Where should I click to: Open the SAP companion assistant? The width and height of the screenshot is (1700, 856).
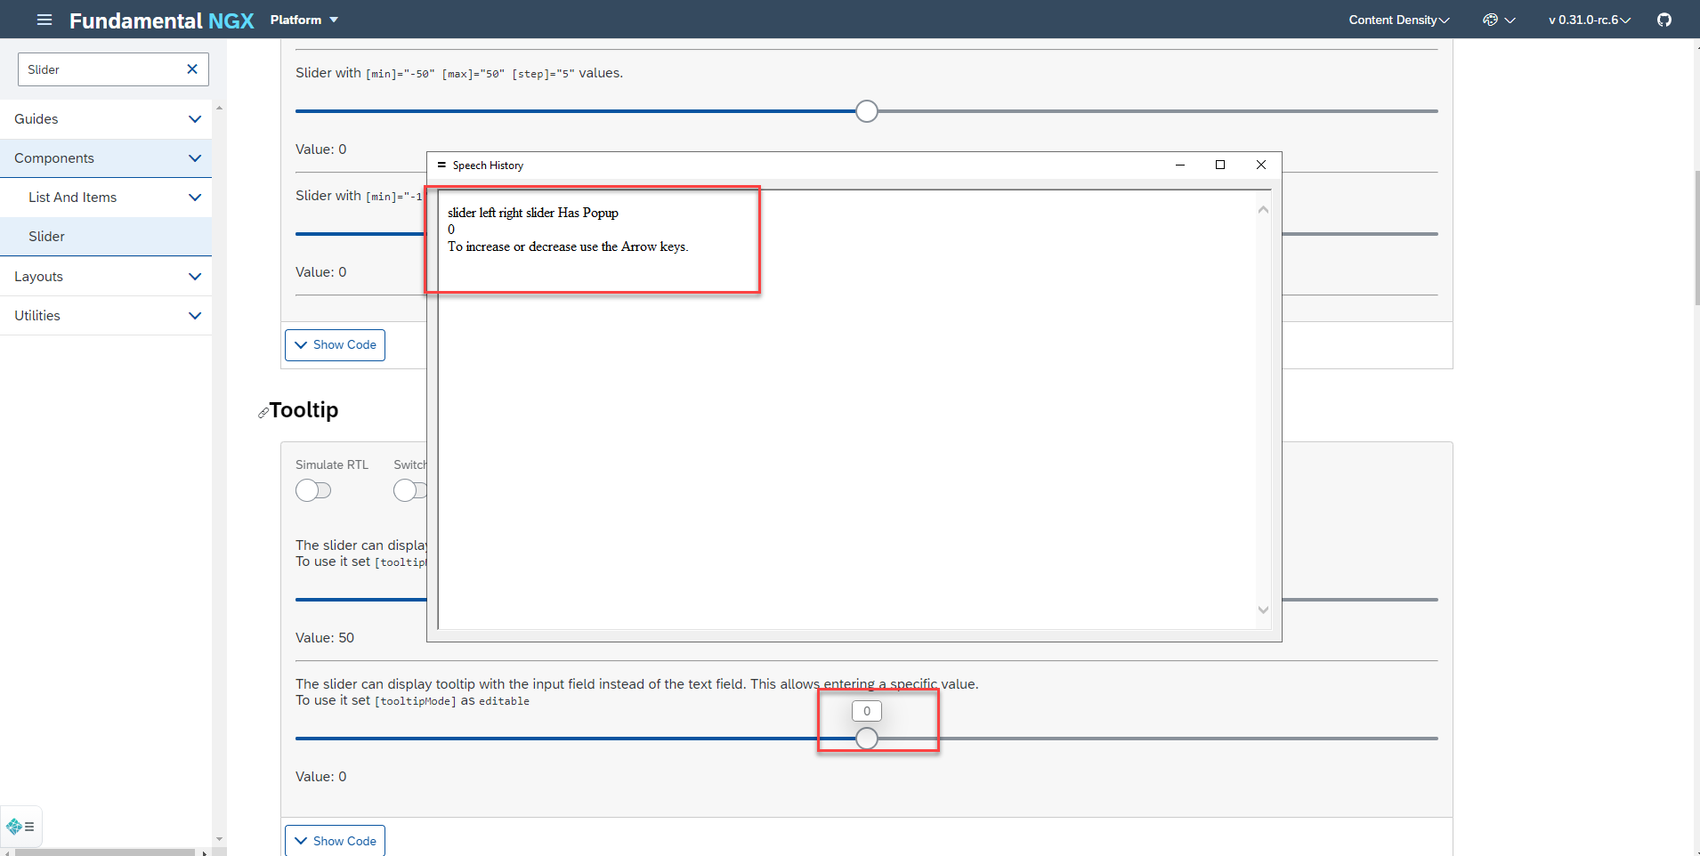click(x=15, y=827)
